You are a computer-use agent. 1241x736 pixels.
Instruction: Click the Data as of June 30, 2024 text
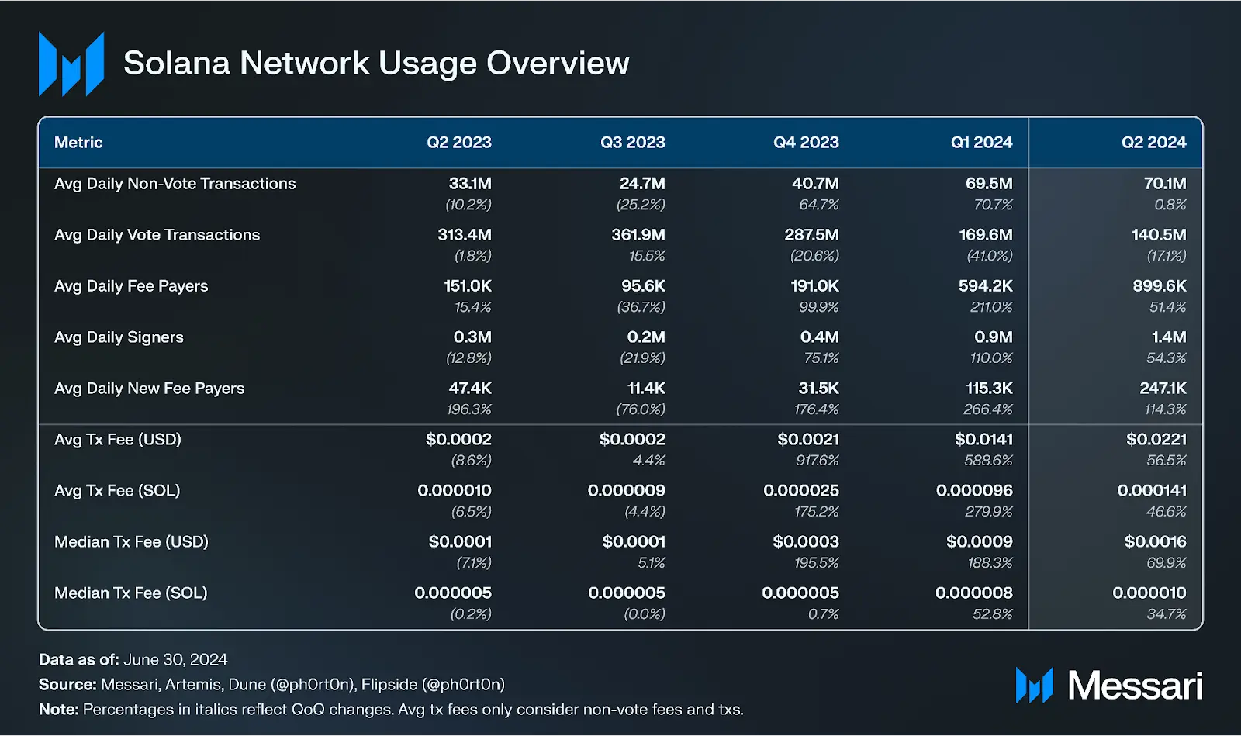tap(133, 660)
